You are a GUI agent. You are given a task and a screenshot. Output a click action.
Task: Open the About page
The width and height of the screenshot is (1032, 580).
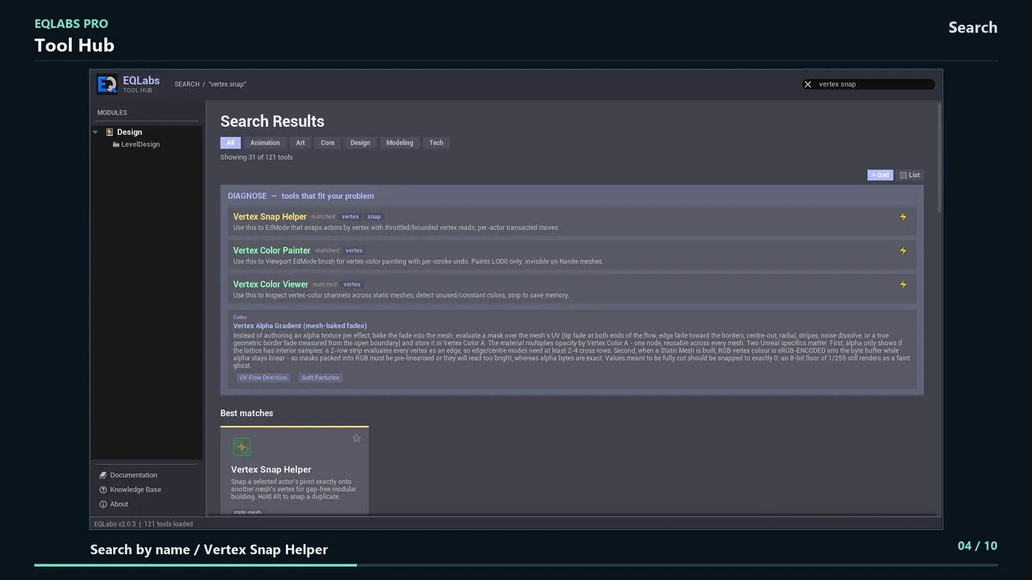coord(119,504)
